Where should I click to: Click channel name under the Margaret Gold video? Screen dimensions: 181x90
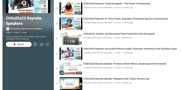coord(98,83)
